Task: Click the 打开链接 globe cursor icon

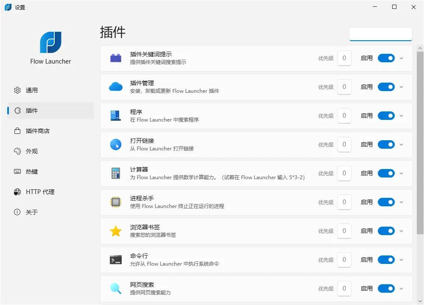Action: (x=116, y=144)
